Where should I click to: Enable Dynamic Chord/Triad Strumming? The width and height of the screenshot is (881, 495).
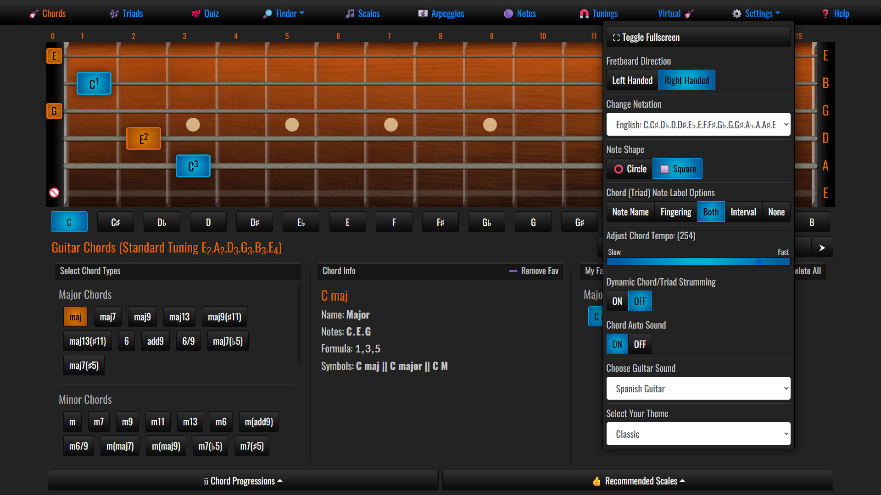(617, 301)
